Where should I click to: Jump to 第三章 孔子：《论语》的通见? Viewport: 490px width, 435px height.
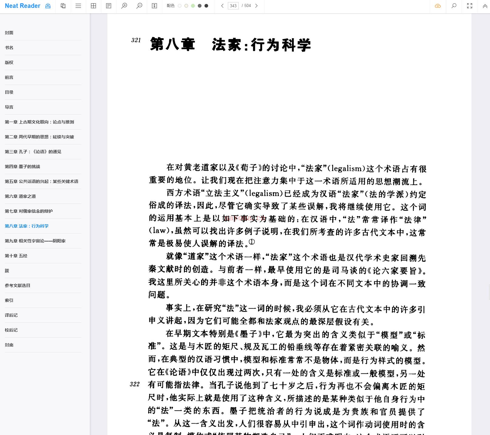33,152
